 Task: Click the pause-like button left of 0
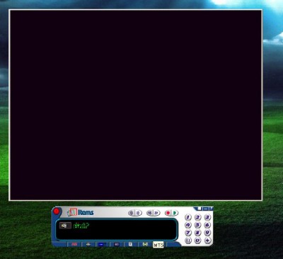click(x=188, y=241)
